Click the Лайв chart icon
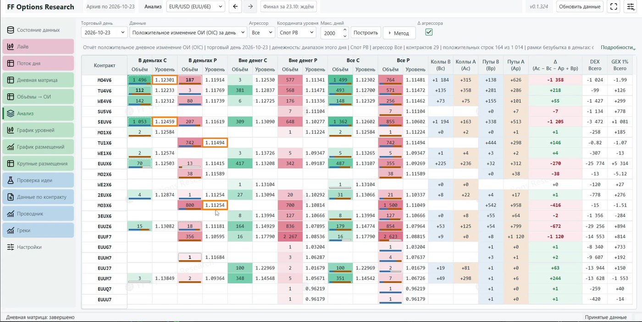The image size is (642, 322). [x=10, y=47]
